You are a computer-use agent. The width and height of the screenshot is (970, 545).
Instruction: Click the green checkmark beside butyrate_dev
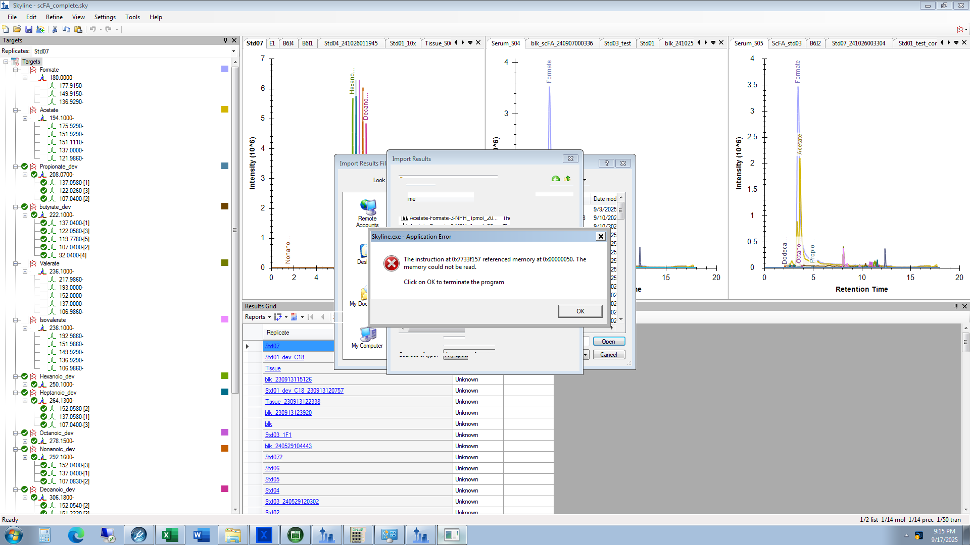pos(24,207)
